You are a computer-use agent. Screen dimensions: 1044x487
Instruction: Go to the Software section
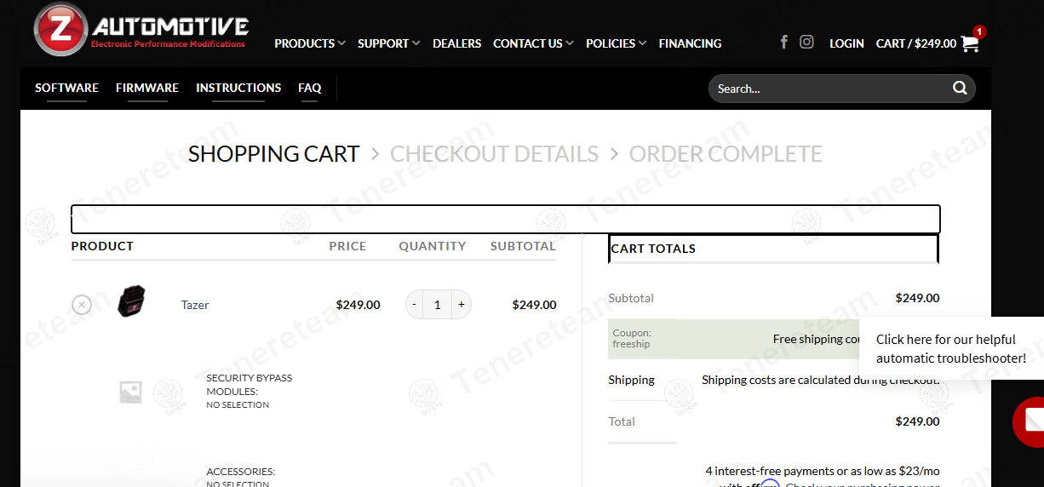(66, 88)
